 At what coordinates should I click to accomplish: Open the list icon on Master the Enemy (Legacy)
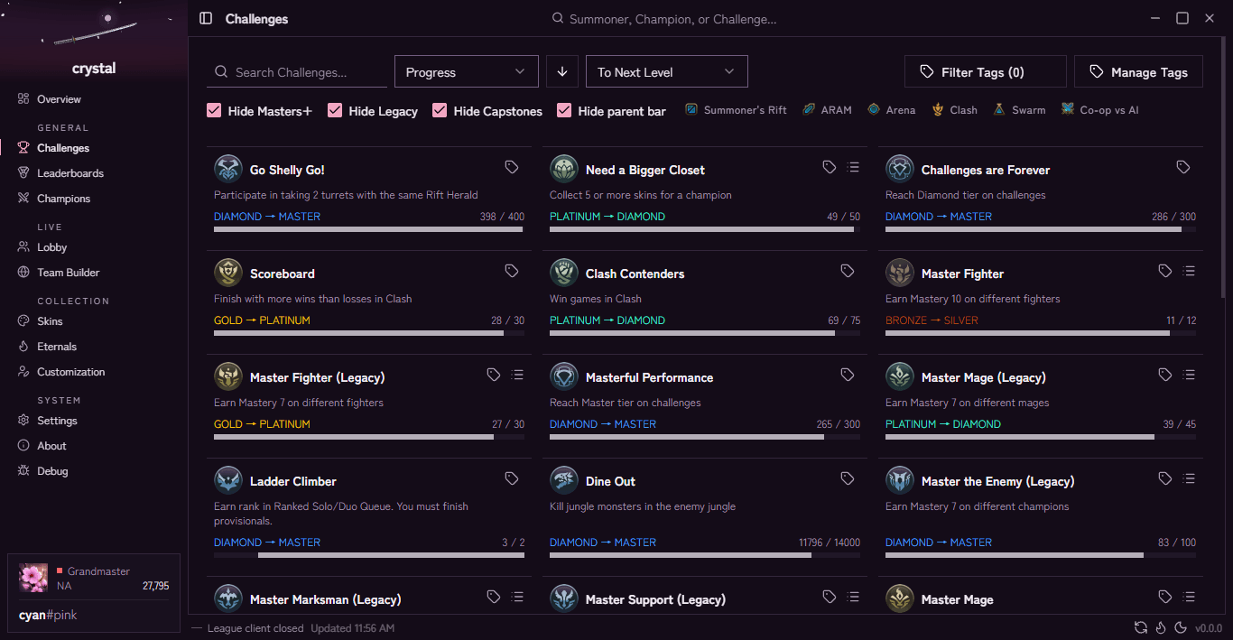point(1189,478)
